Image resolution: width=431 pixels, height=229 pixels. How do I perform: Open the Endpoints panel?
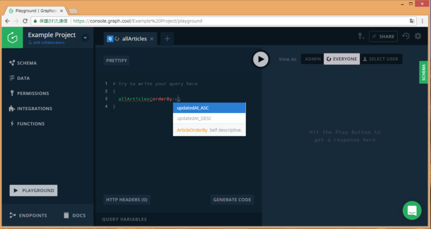click(28, 215)
